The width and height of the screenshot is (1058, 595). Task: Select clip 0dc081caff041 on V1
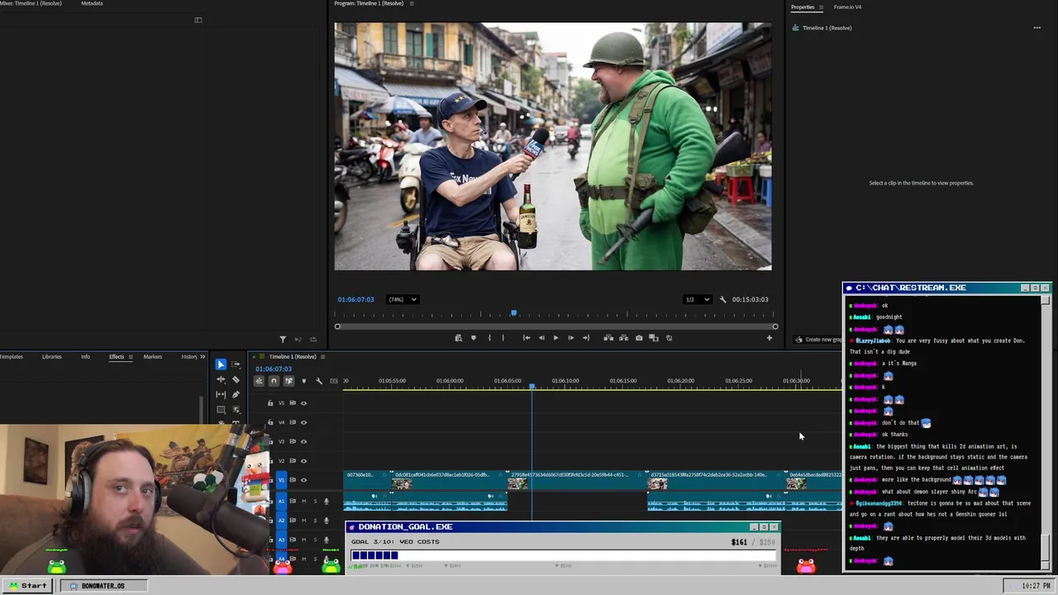pos(449,479)
